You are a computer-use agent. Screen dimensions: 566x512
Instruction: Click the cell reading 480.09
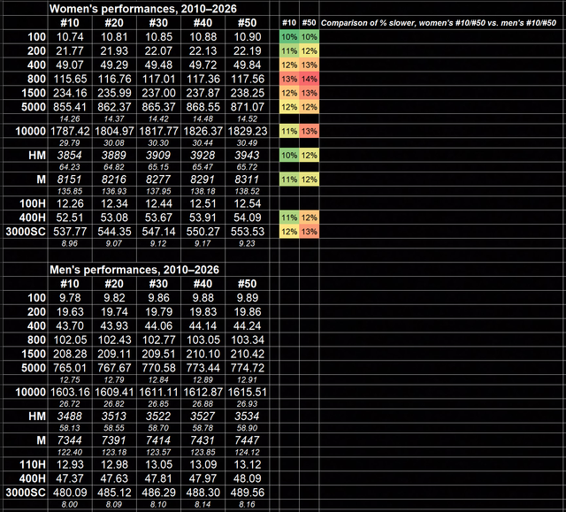(x=70, y=493)
